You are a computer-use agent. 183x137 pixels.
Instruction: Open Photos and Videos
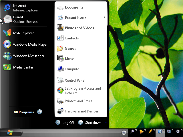(75, 28)
